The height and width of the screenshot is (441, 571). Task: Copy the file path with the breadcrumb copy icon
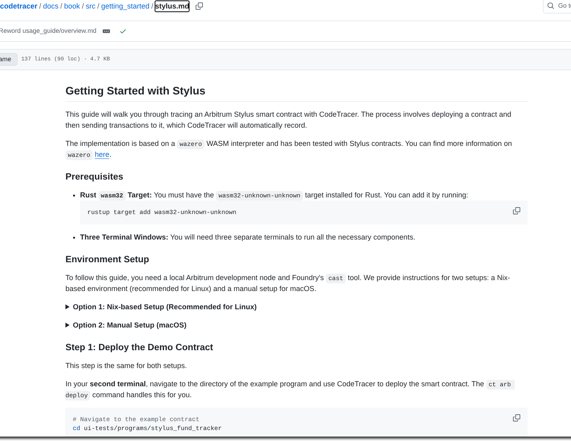[199, 6]
